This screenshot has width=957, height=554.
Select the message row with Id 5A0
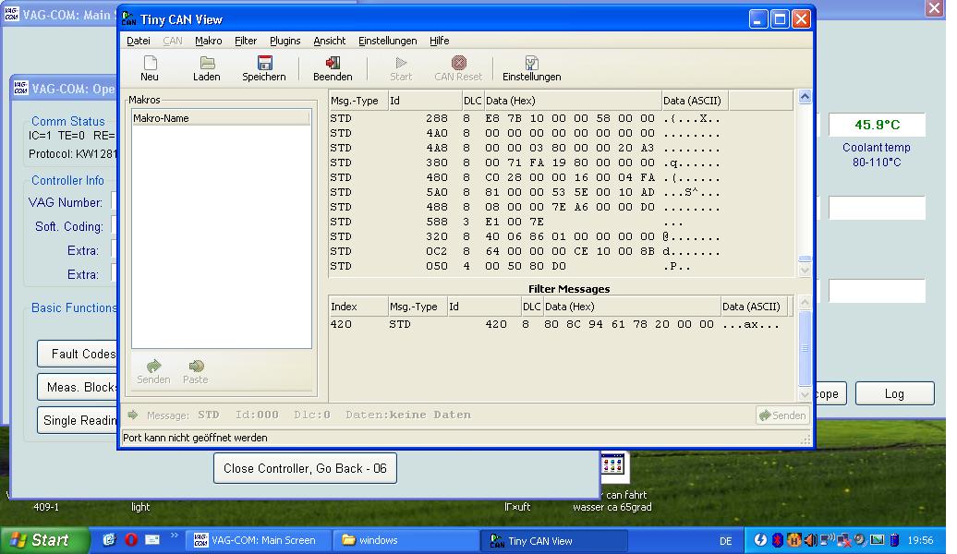pos(561,192)
